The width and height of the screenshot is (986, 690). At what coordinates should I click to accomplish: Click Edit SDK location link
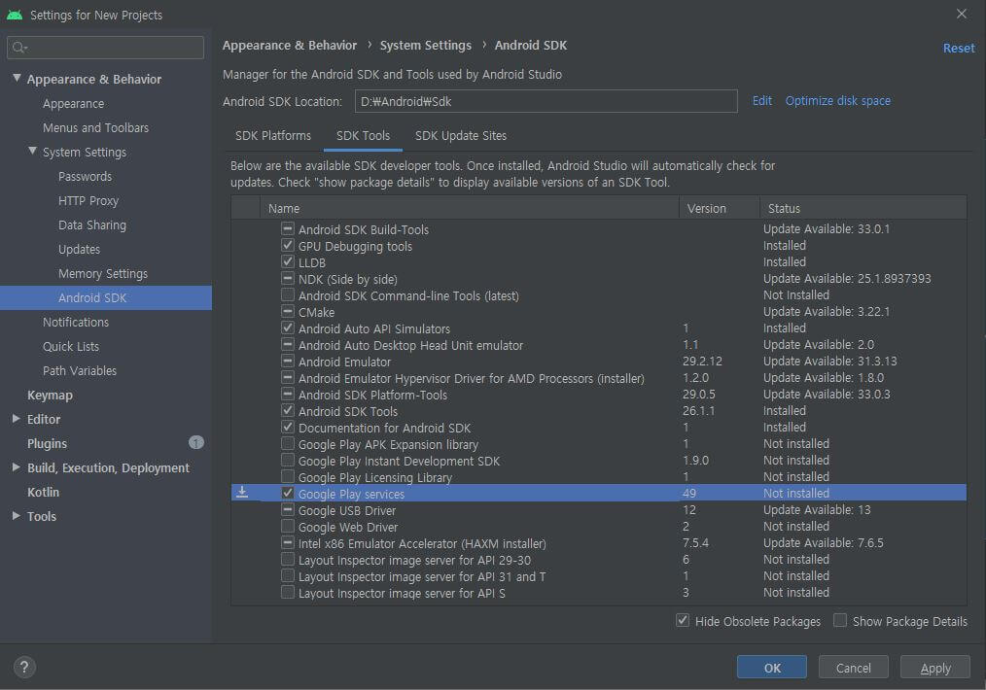(761, 100)
